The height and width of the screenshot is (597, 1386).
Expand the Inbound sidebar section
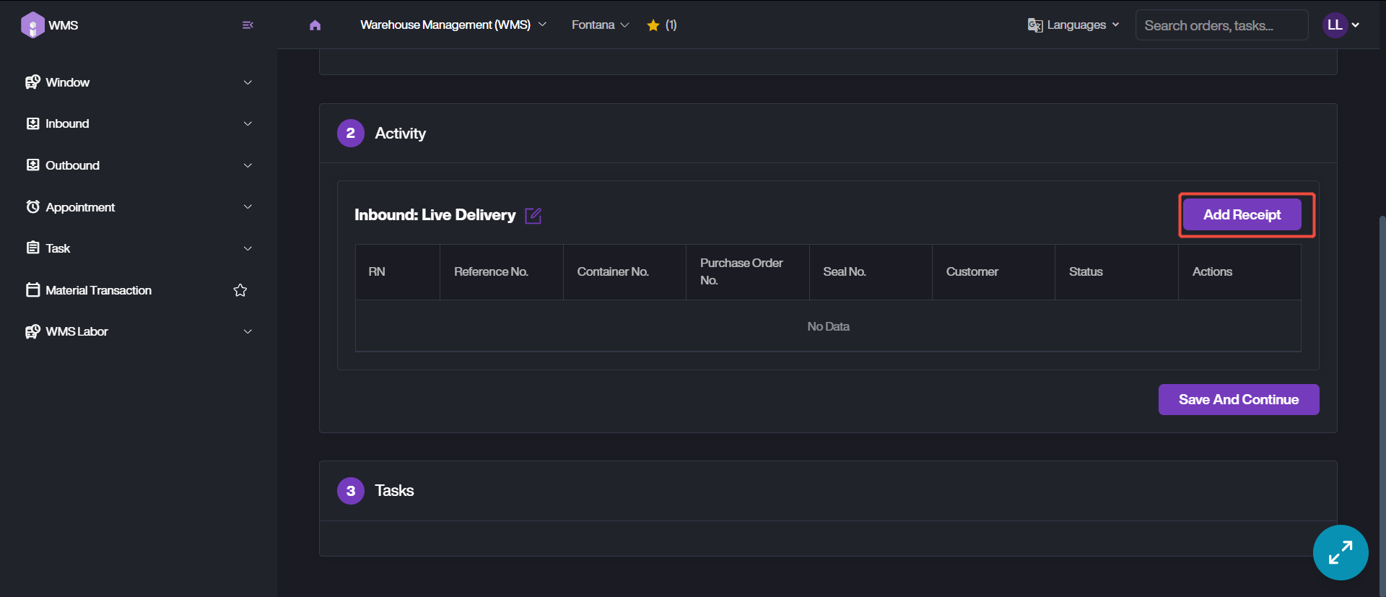[137, 123]
